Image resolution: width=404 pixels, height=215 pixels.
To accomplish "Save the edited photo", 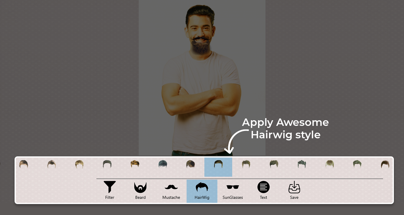I will [x=294, y=191].
